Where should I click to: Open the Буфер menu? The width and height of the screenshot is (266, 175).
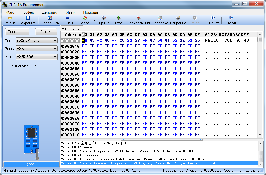pos(29,12)
